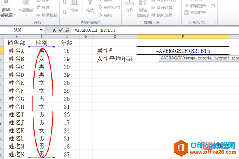Select gender cell in 姓名B row
The height and width of the screenshot is (159, 239).
point(41,59)
